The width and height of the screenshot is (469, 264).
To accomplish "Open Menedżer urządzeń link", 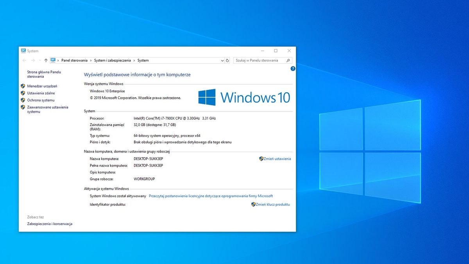I will [x=42, y=86].
